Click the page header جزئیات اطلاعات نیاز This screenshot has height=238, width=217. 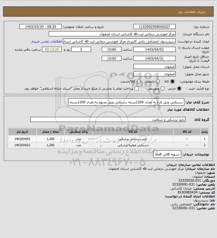pos(192,12)
